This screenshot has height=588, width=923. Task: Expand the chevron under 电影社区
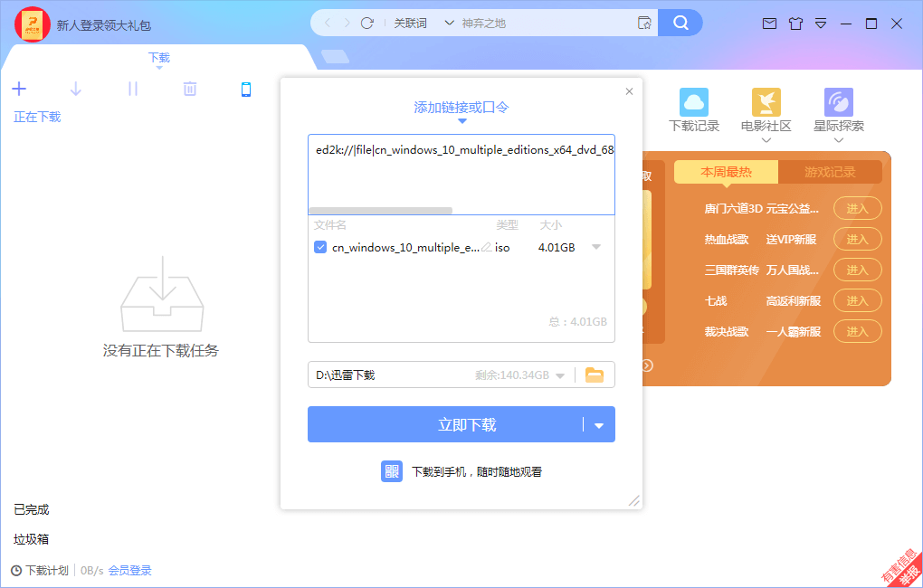click(x=766, y=140)
